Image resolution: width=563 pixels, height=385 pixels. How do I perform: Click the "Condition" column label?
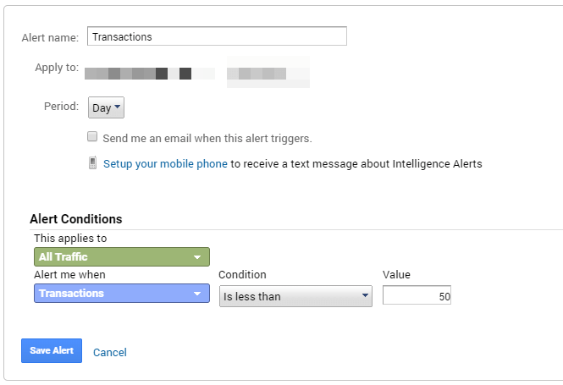pyautogui.click(x=242, y=275)
